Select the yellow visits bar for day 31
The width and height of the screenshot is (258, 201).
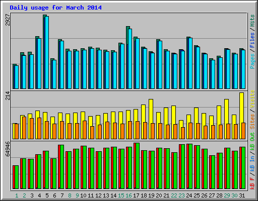pyautogui.click(x=241, y=116)
